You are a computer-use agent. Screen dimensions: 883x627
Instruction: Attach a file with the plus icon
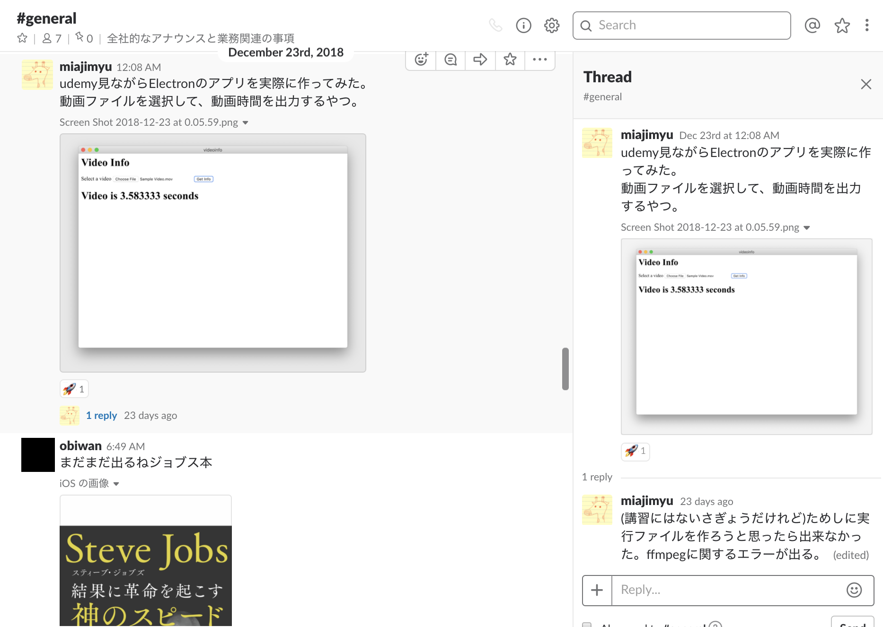tap(596, 590)
